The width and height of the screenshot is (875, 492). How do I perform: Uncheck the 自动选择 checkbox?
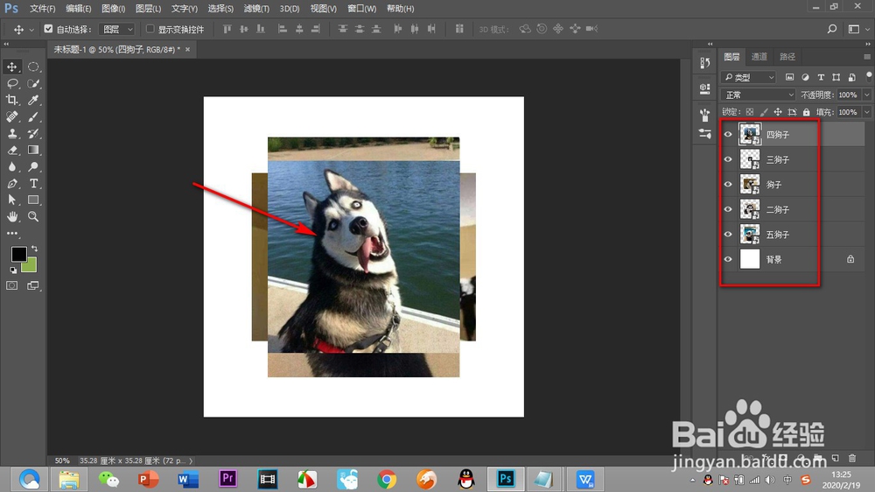(x=48, y=29)
